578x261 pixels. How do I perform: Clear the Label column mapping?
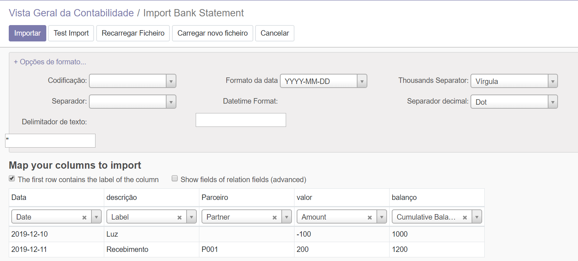[x=179, y=217]
